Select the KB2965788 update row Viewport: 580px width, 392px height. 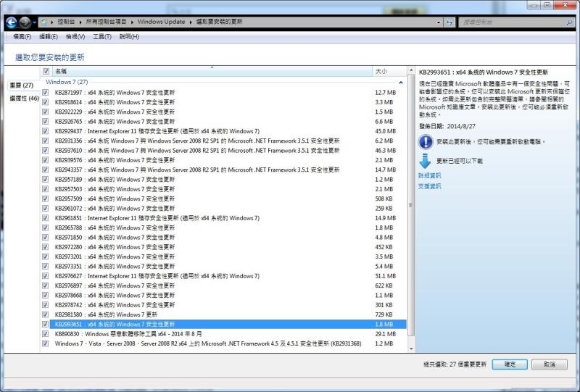pyautogui.click(x=223, y=228)
